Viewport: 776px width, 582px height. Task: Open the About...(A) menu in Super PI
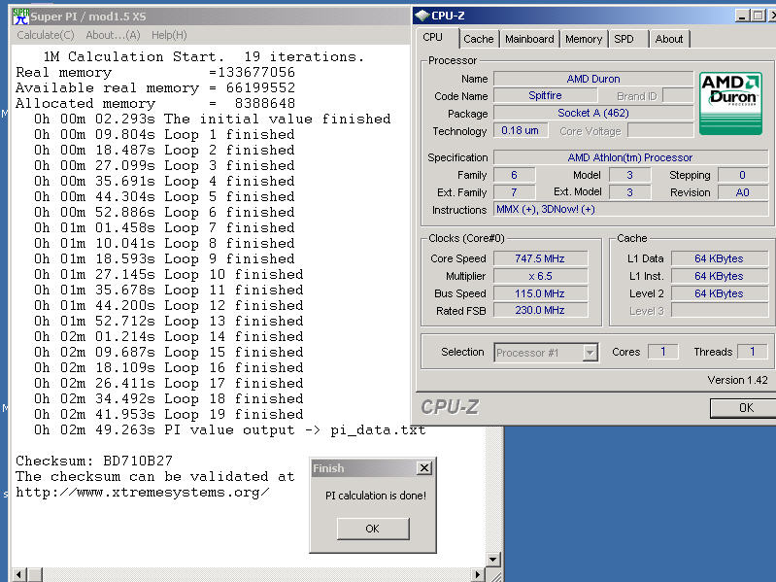[x=113, y=35]
